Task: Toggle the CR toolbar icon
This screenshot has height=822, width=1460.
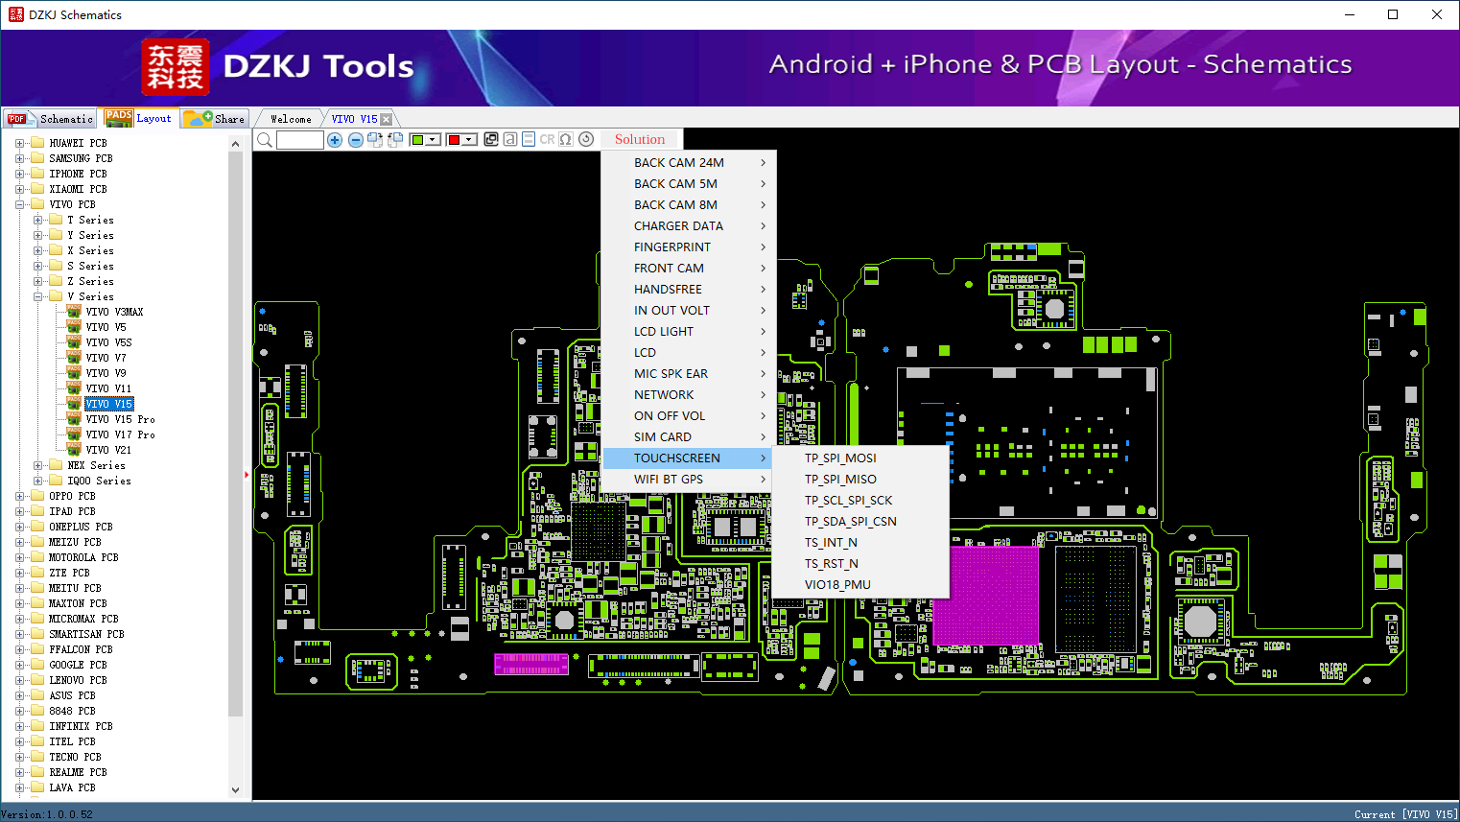Action: (x=547, y=139)
